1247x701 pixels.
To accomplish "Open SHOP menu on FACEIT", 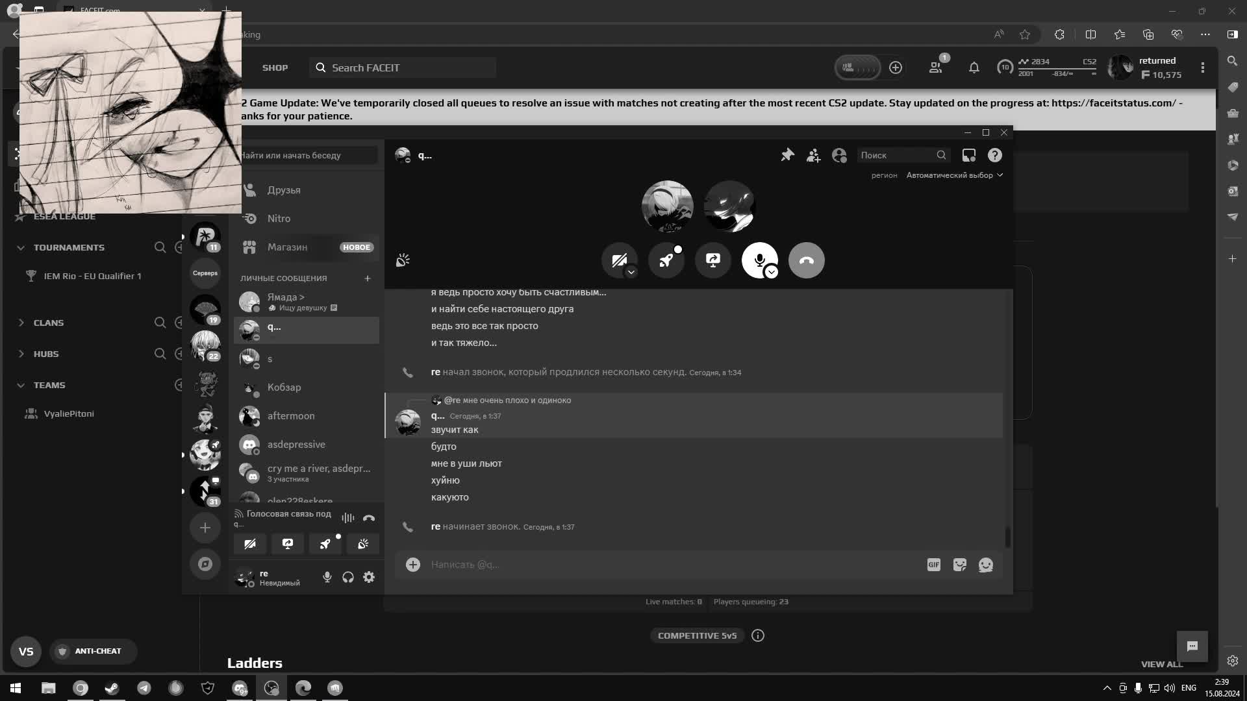I will 275,68.
